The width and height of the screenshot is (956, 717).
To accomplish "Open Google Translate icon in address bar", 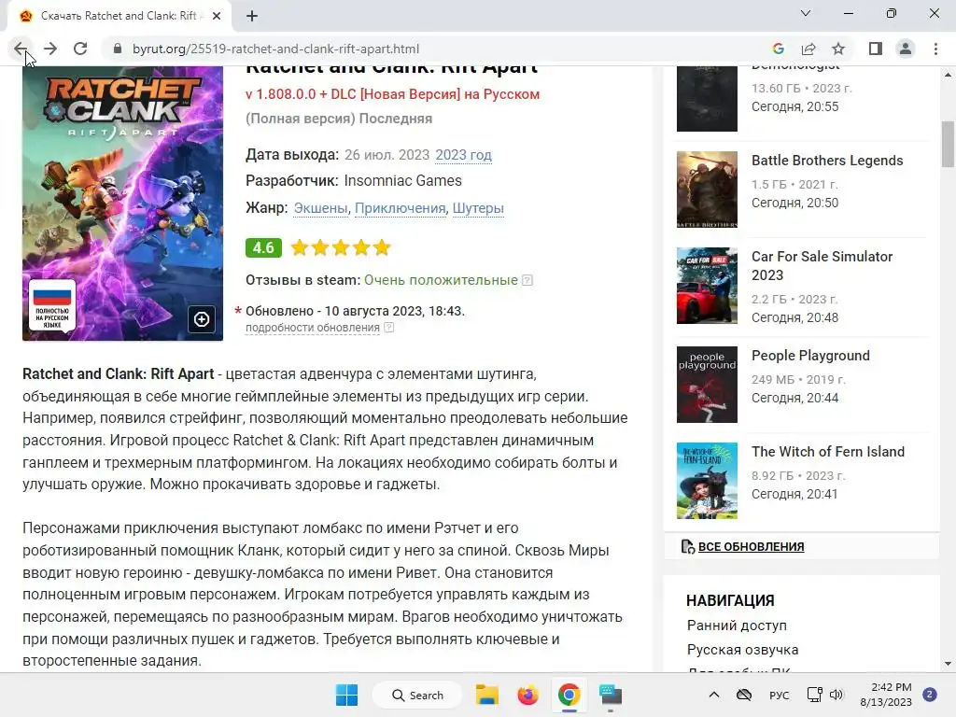I will coord(778,49).
